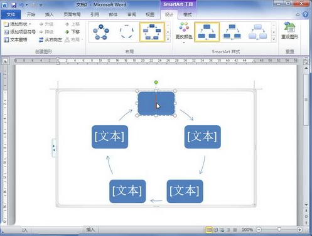Select the first highlighted SmartArt style
The width and height of the screenshot is (312, 236).
[207, 32]
